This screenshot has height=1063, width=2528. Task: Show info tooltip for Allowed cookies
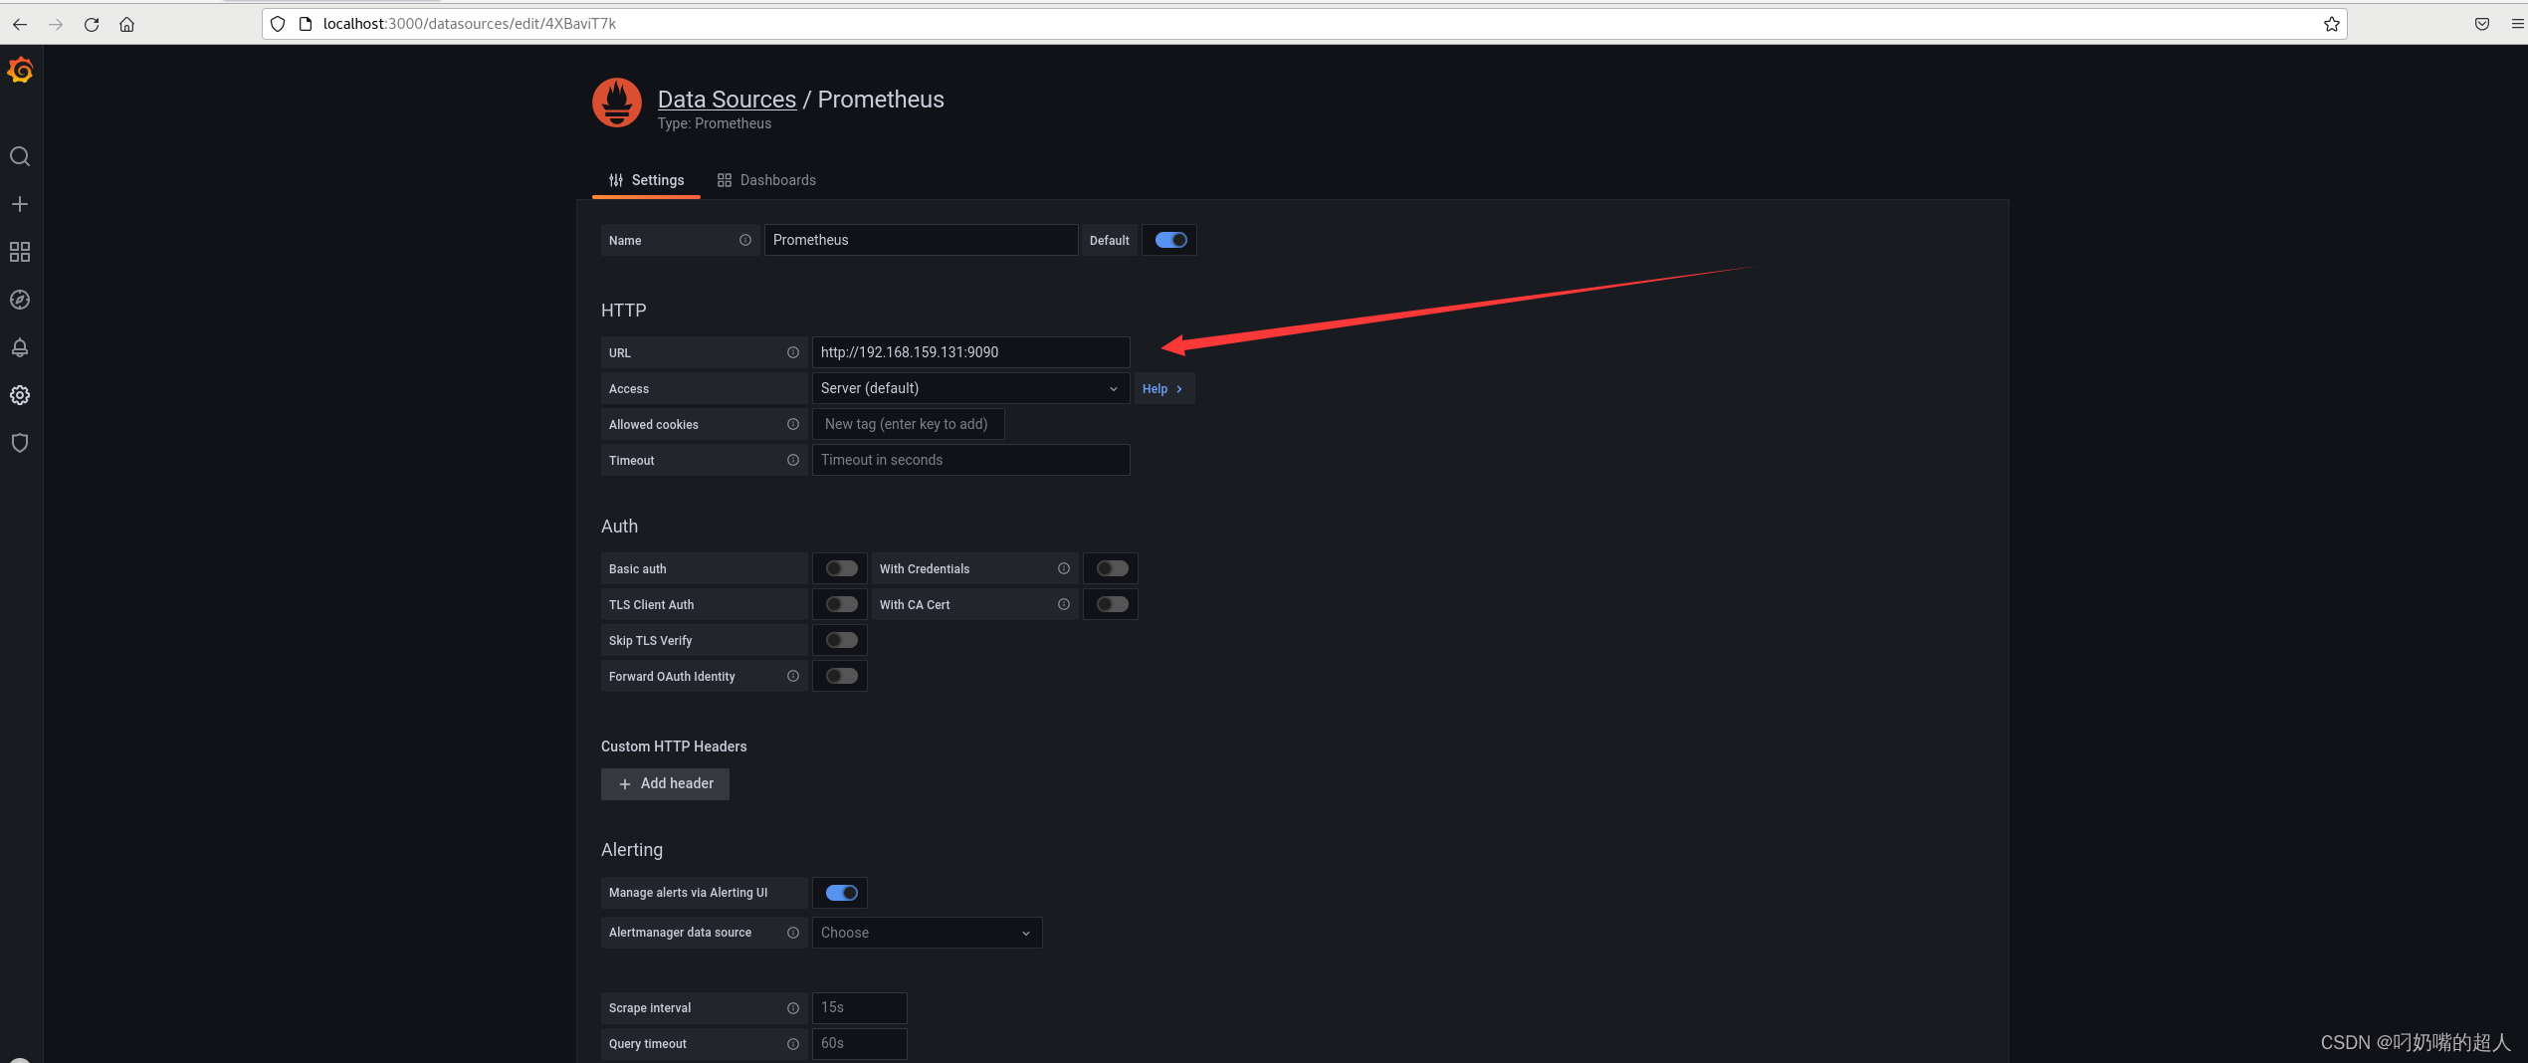(x=793, y=424)
